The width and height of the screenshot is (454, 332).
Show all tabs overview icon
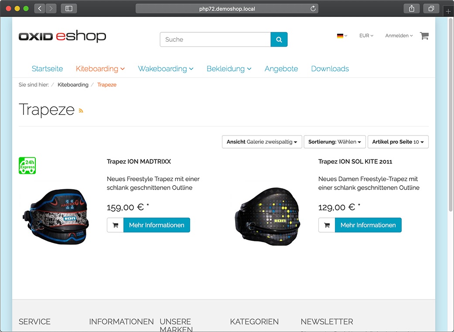click(431, 8)
